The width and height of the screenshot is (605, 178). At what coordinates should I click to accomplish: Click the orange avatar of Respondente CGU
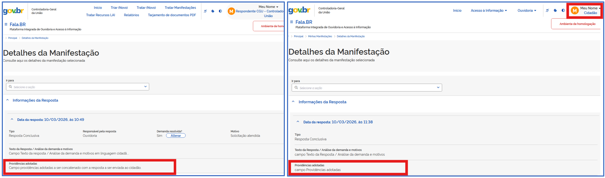point(231,11)
